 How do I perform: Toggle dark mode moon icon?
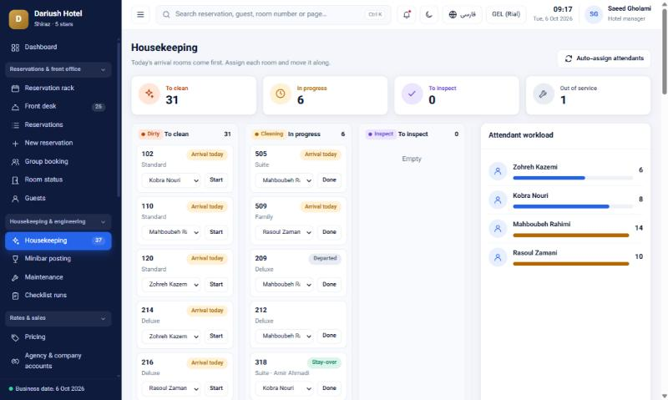point(428,14)
